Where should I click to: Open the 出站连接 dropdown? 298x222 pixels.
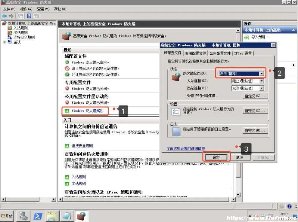click(262, 88)
